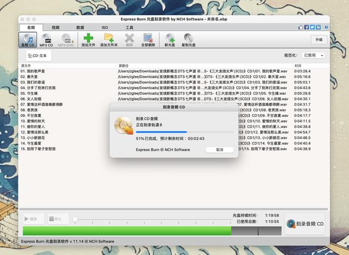349x255 pixels.
Task: Select the MP3 CD toolbar icon
Action: tap(46, 40)
